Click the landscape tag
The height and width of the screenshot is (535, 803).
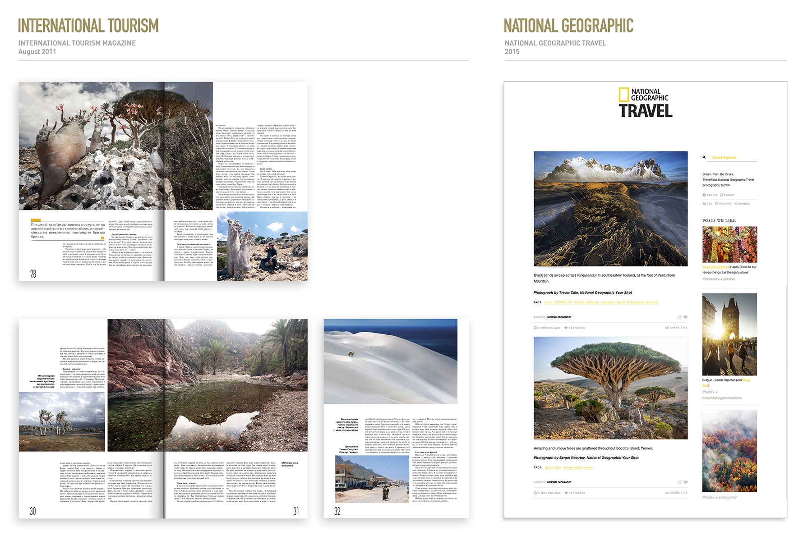[x=592, y=302]
